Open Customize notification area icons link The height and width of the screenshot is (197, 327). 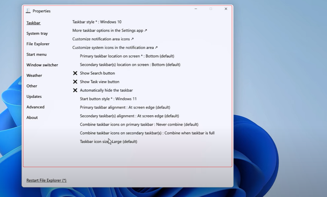click(103, 39)
